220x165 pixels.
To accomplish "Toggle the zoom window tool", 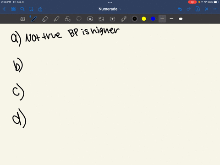I will 22,19.
